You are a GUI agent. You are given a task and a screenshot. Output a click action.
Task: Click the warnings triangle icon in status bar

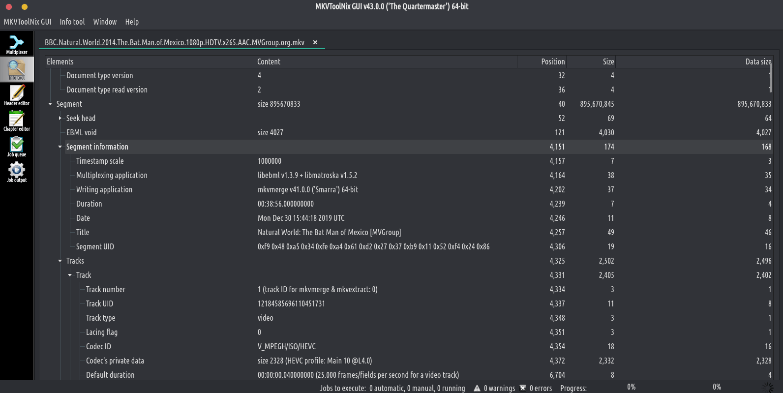[x=477, y=388]
